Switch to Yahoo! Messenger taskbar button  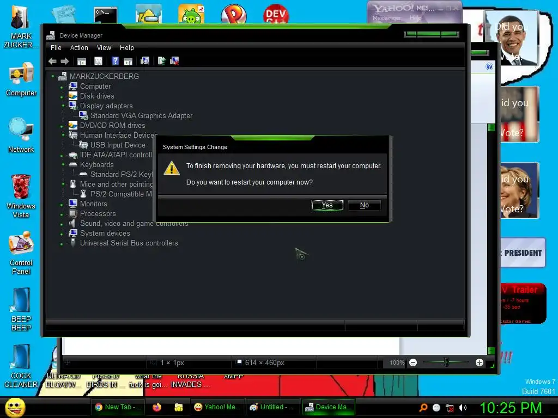(x=217, y=407)
